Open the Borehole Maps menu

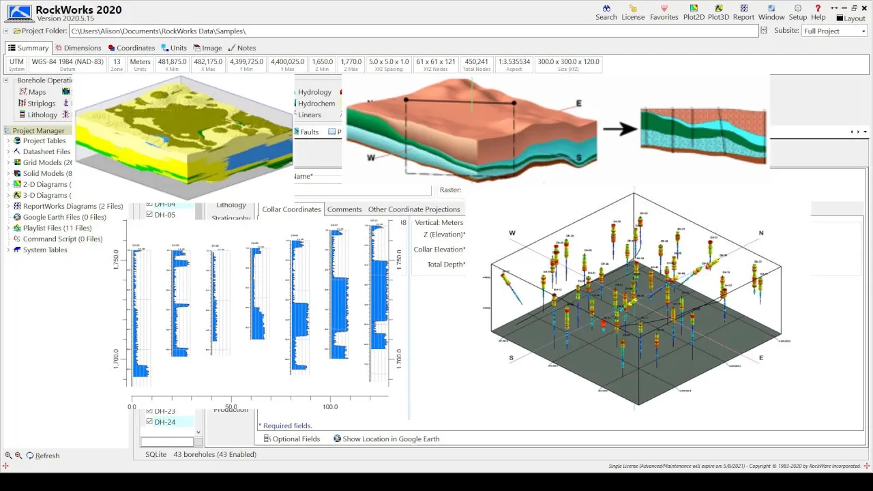pos(32,92)
